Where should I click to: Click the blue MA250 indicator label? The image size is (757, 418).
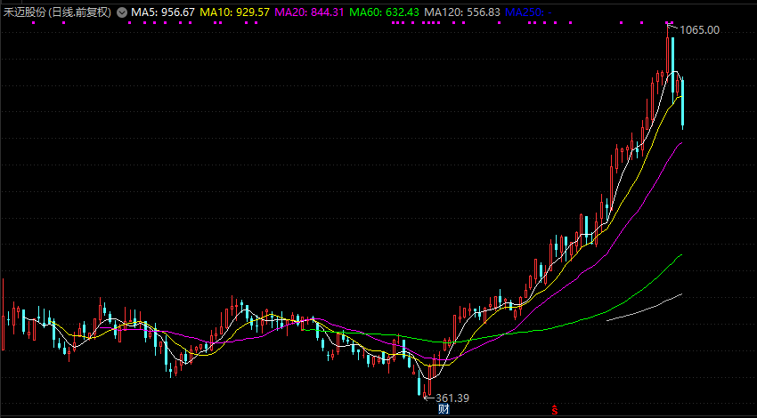[527, 12]
